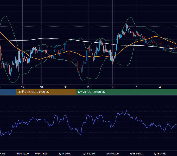Click the 18 hour label on price chart axis
The height and width of the screenshot is (156, 177).
pos(41,87)
